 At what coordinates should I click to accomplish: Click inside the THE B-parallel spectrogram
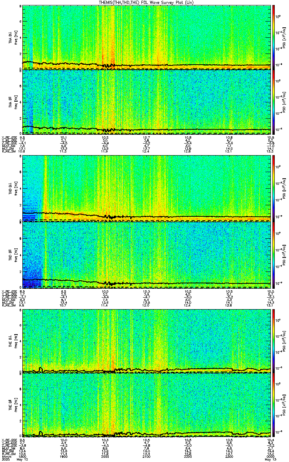(146, 405)
